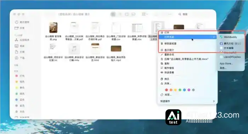Filter by the green tag in sidebar
The width and height of the screenshot is (248, 134).
click(20, 94)
